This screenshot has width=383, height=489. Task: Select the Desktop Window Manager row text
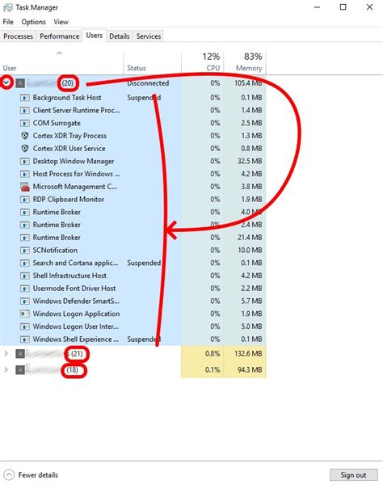point(74,162)
